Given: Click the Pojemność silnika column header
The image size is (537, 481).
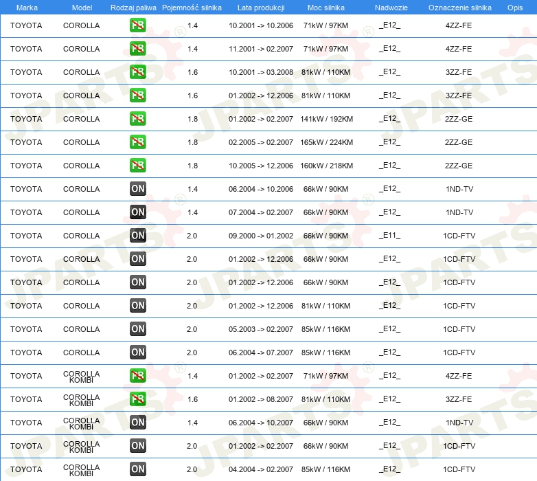Looking at the screenshot, I should pos(192,8).
